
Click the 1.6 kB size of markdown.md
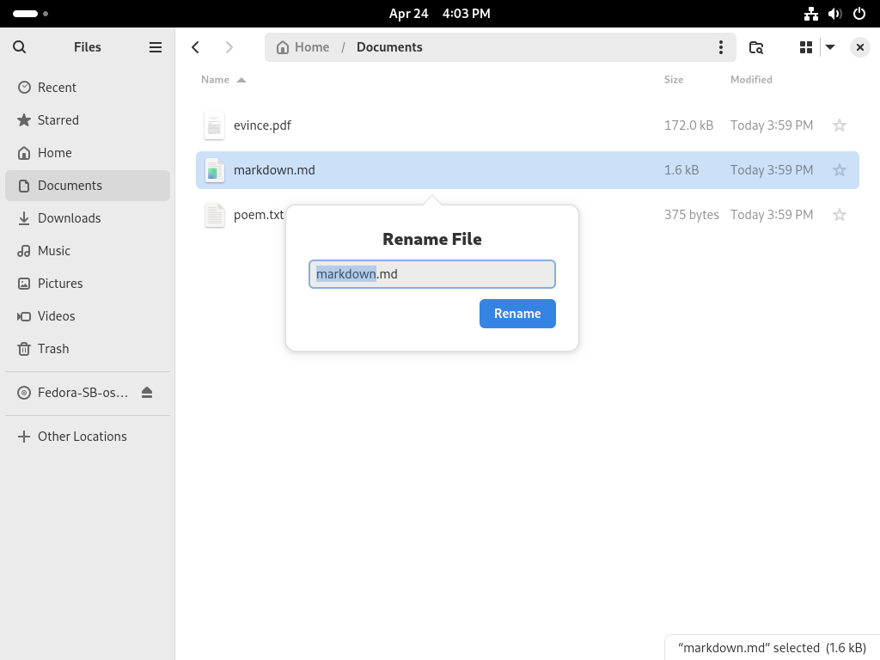click(681, 170)
